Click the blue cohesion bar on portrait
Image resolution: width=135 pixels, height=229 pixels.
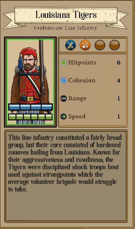pos(30,107)
